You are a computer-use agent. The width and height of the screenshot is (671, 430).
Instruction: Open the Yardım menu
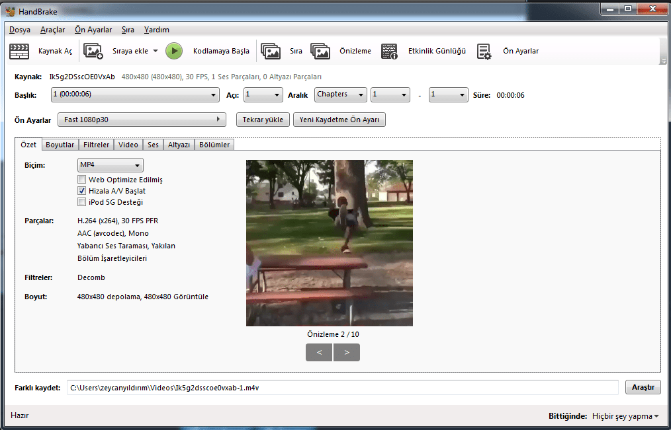tap(157, 30)
